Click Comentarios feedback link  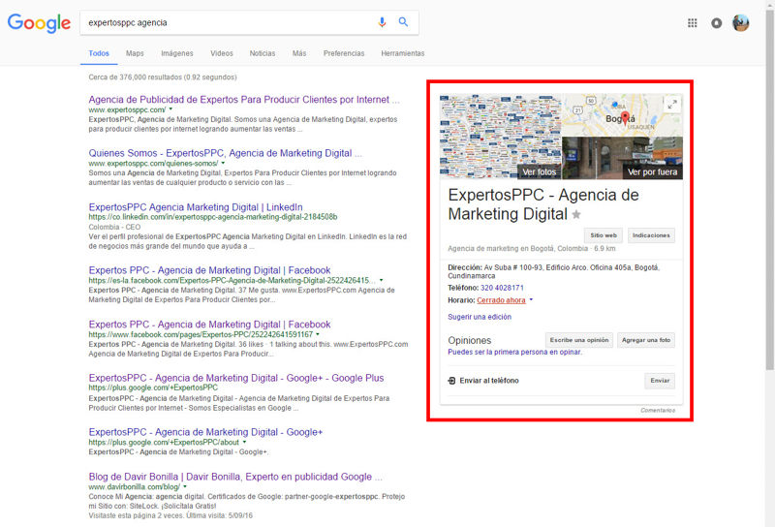click(658, 411)
